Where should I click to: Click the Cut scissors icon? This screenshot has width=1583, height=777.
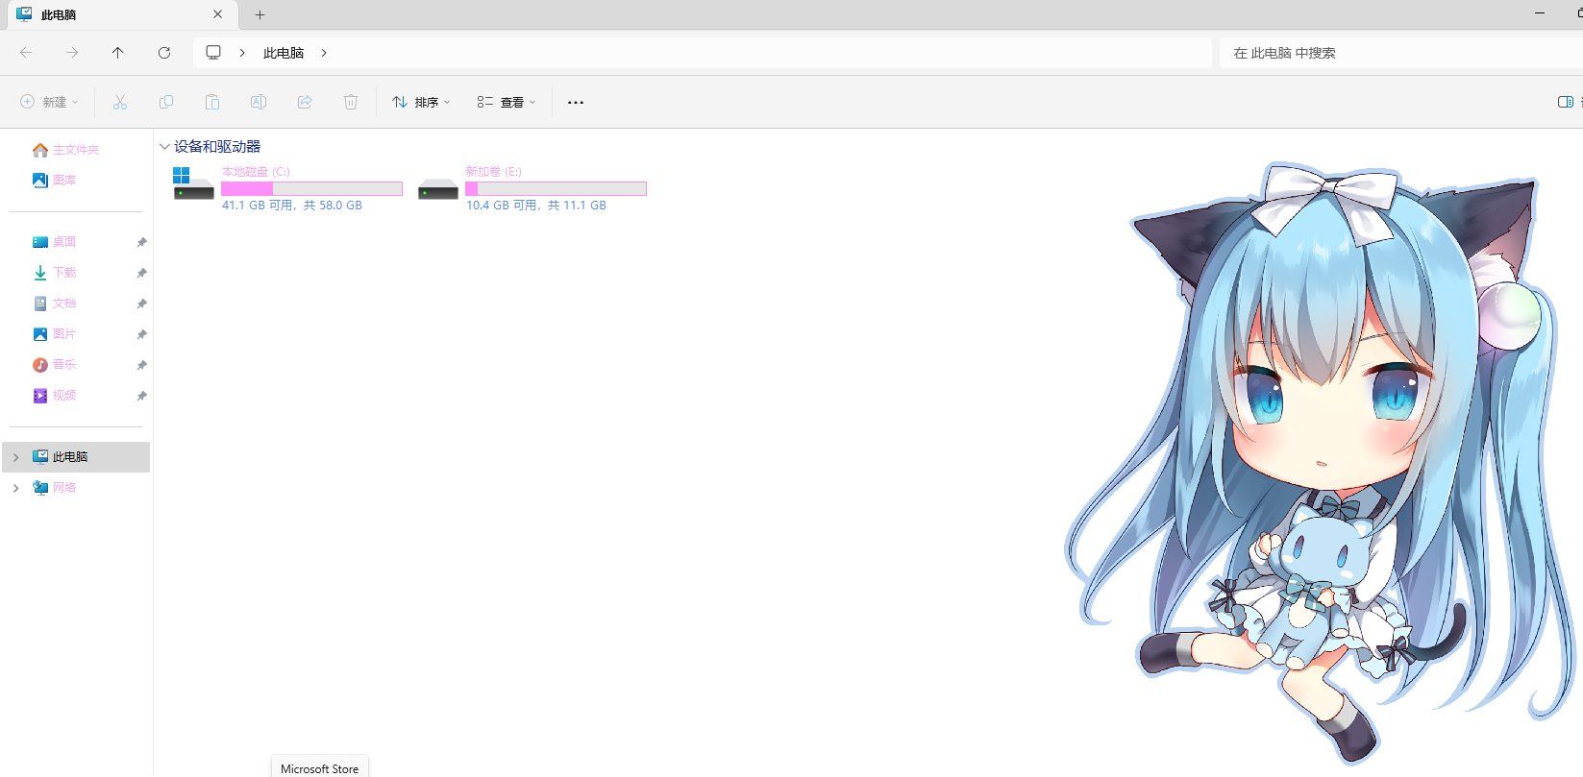pyautogui.click(x=120, y=102)
